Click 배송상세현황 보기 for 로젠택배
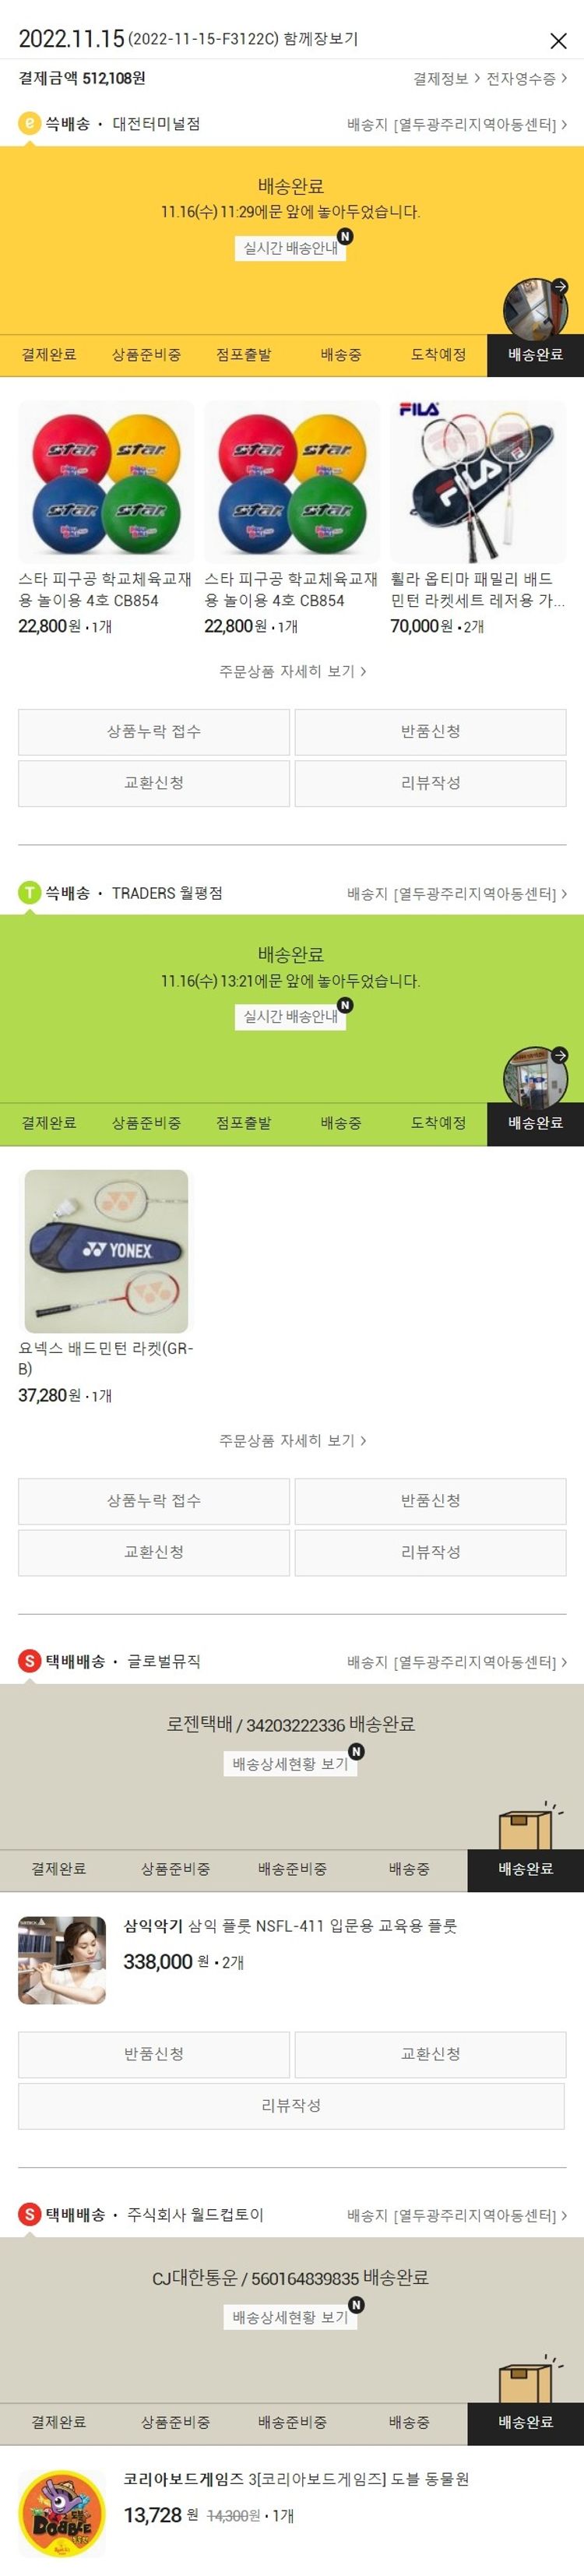The width and height of the screenshot is (584, 2576). click(291, 1763)
